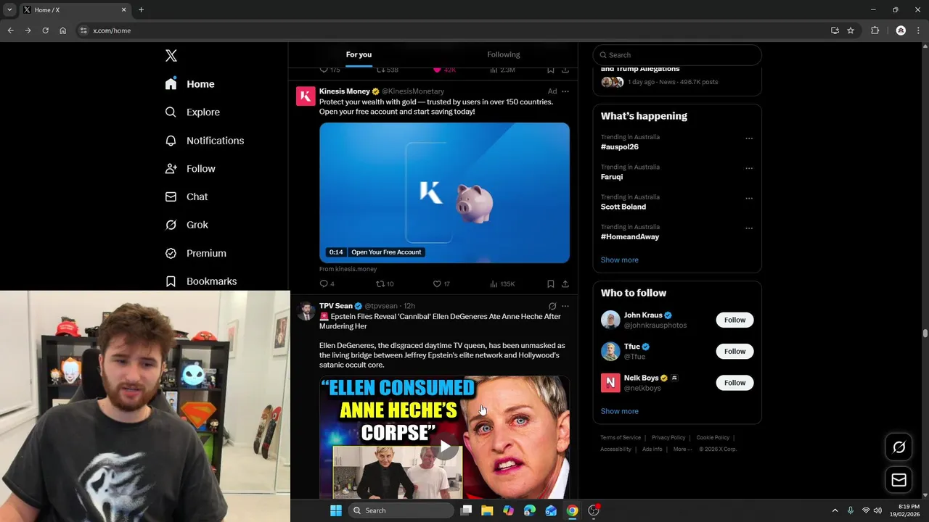929x522 pixels.
Task: Click the X search input field
Action: (677, 55)
